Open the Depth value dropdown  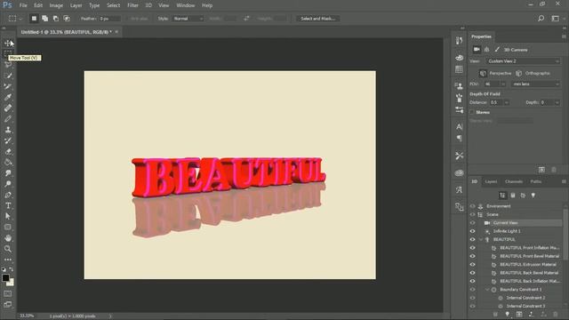coord(557,103)
